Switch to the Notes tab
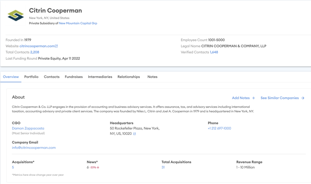311x184 pixels. [152, 77]
